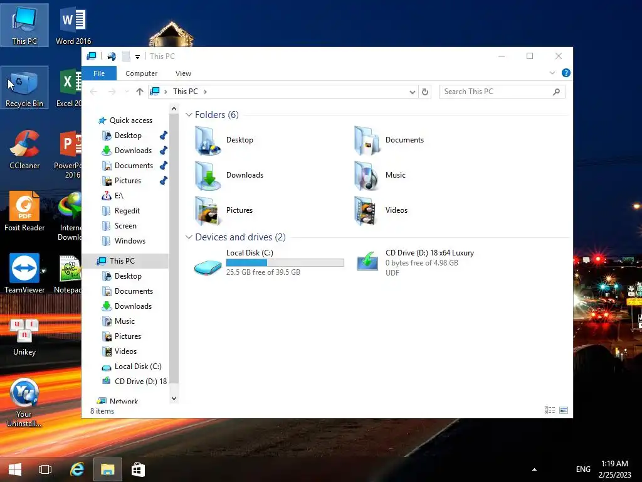The height and width of the screenshot is (482, 642).
Task: Click Local Disk (C:) usage bar
Action: point(285,263)
